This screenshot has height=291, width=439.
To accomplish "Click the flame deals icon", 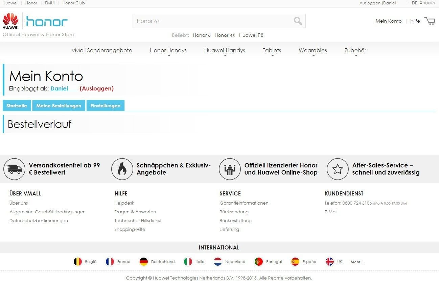I will coord(122,169).
